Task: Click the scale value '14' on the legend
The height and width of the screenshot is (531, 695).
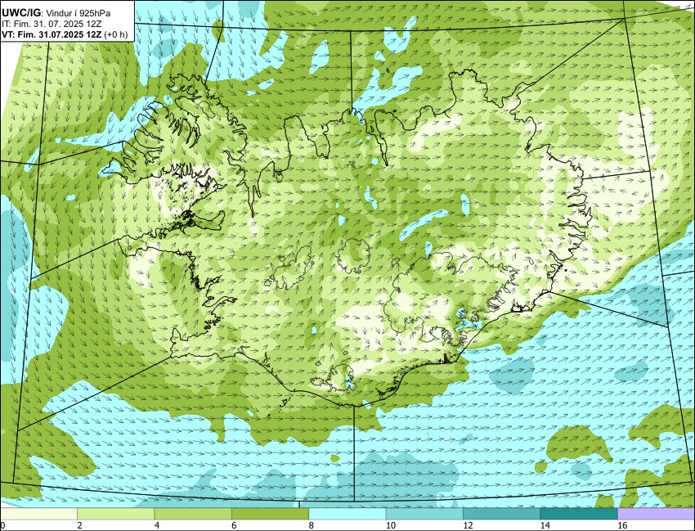Action: [x=545, y=525]
